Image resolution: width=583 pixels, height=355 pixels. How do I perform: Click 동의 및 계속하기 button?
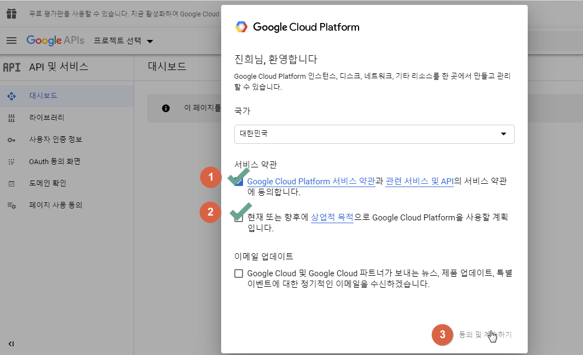coord(485,335)
